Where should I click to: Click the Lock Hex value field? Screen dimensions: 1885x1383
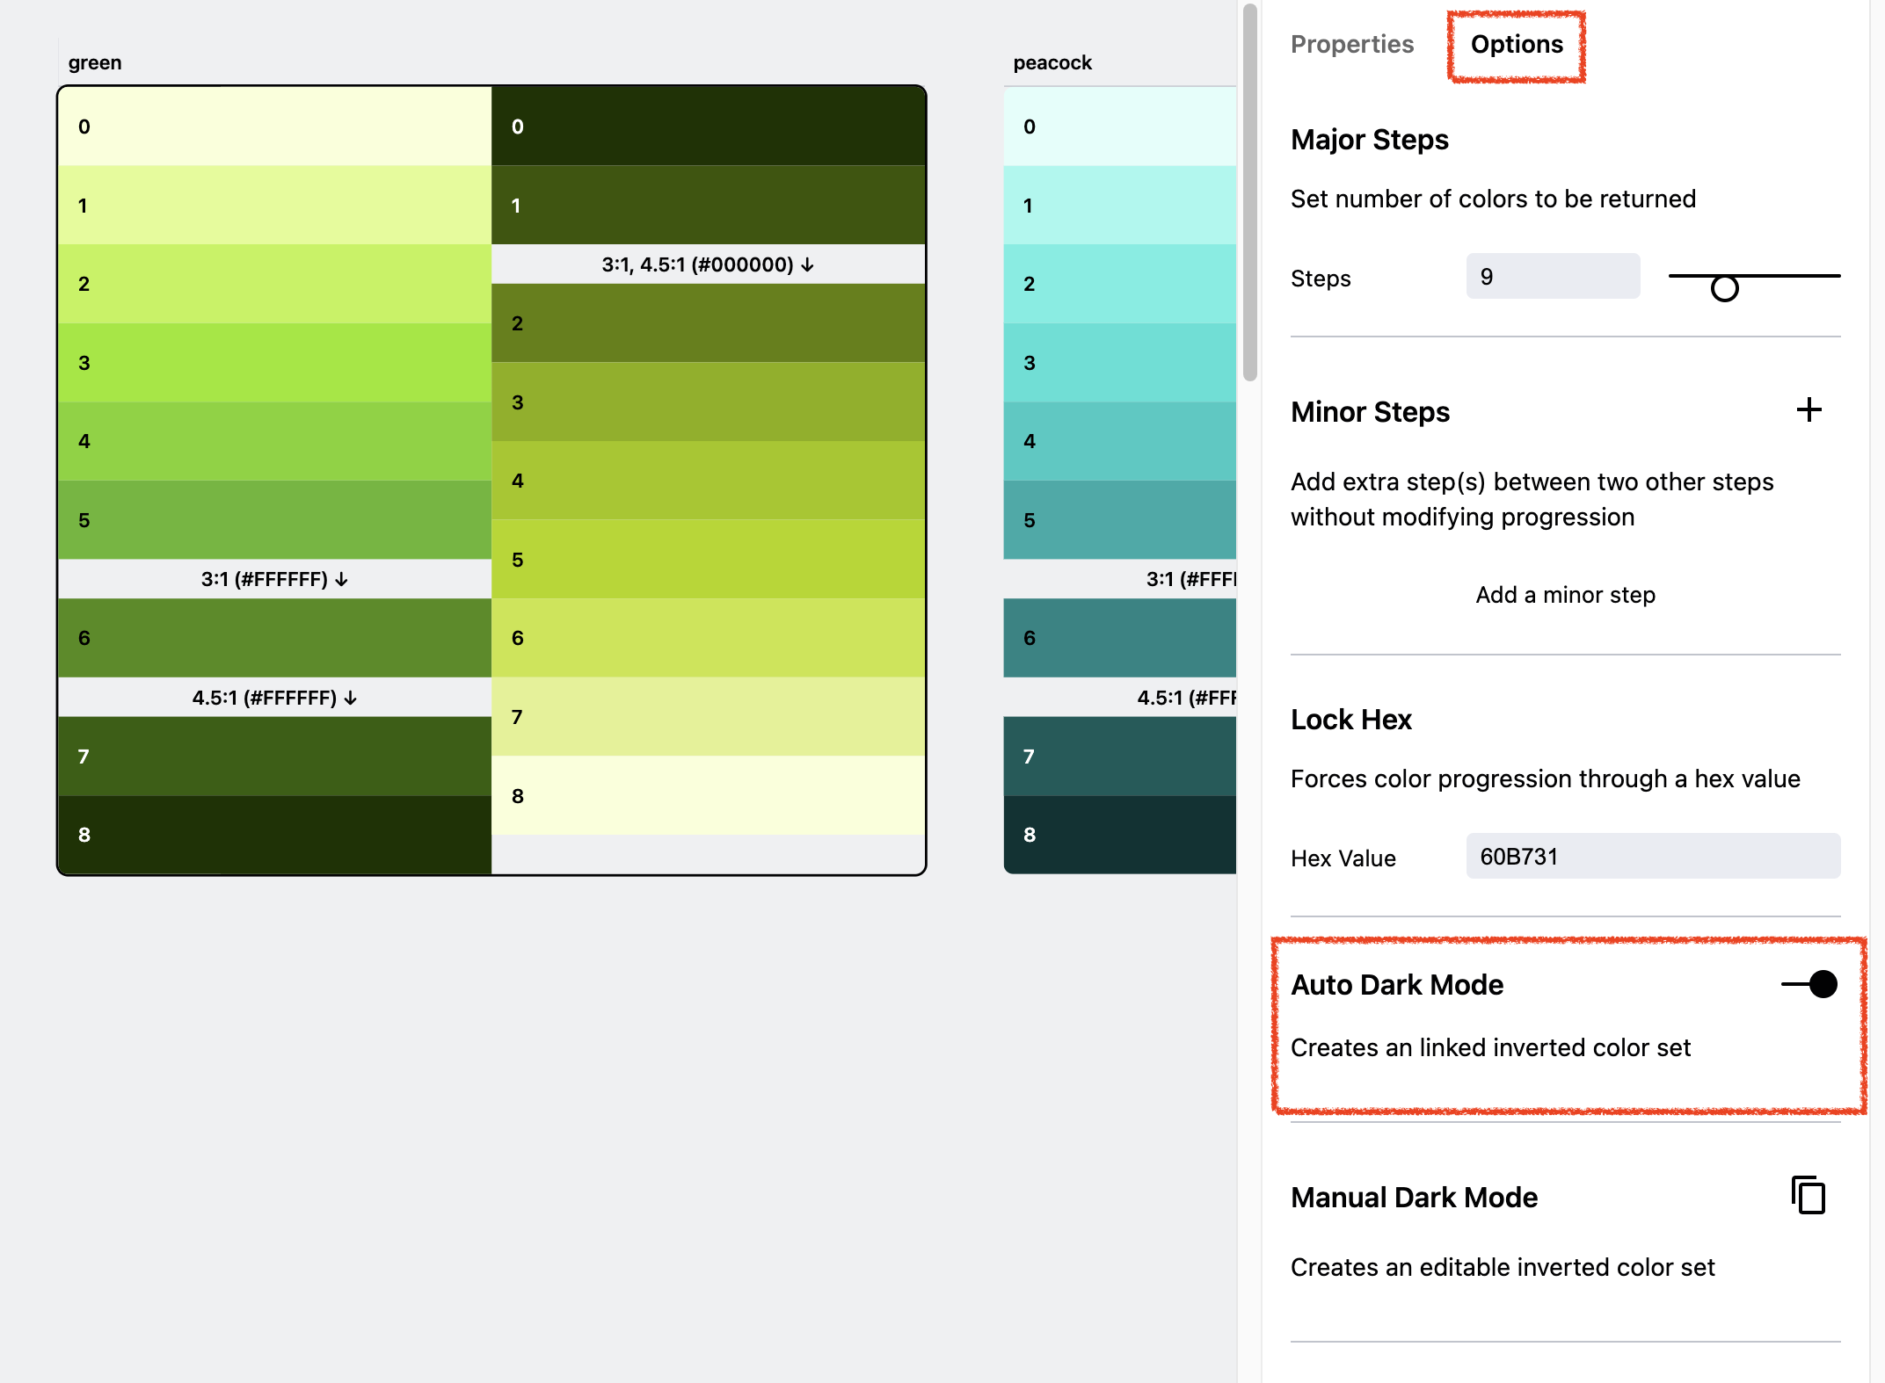click(x=1652, y=856)
